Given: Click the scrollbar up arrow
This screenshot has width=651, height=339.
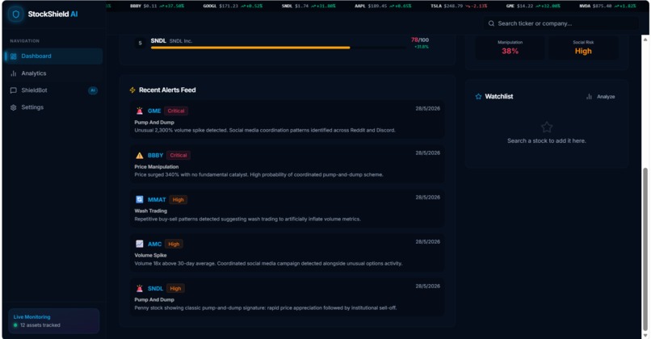Looking at the screenshot, I should pos(645,39).
